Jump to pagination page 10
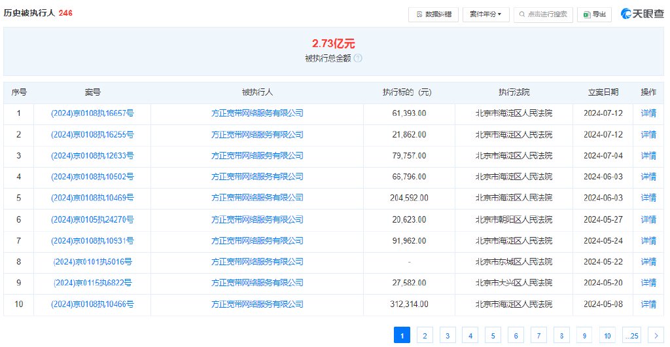670x347 pixels. pos(607,335)
